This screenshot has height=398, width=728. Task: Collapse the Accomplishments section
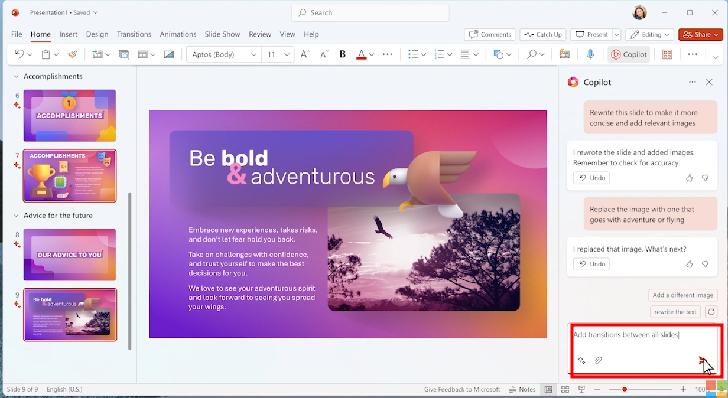coord(16,76)
